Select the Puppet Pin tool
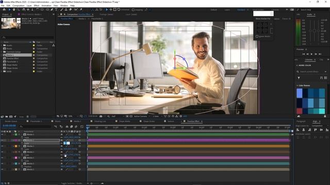 81,10
